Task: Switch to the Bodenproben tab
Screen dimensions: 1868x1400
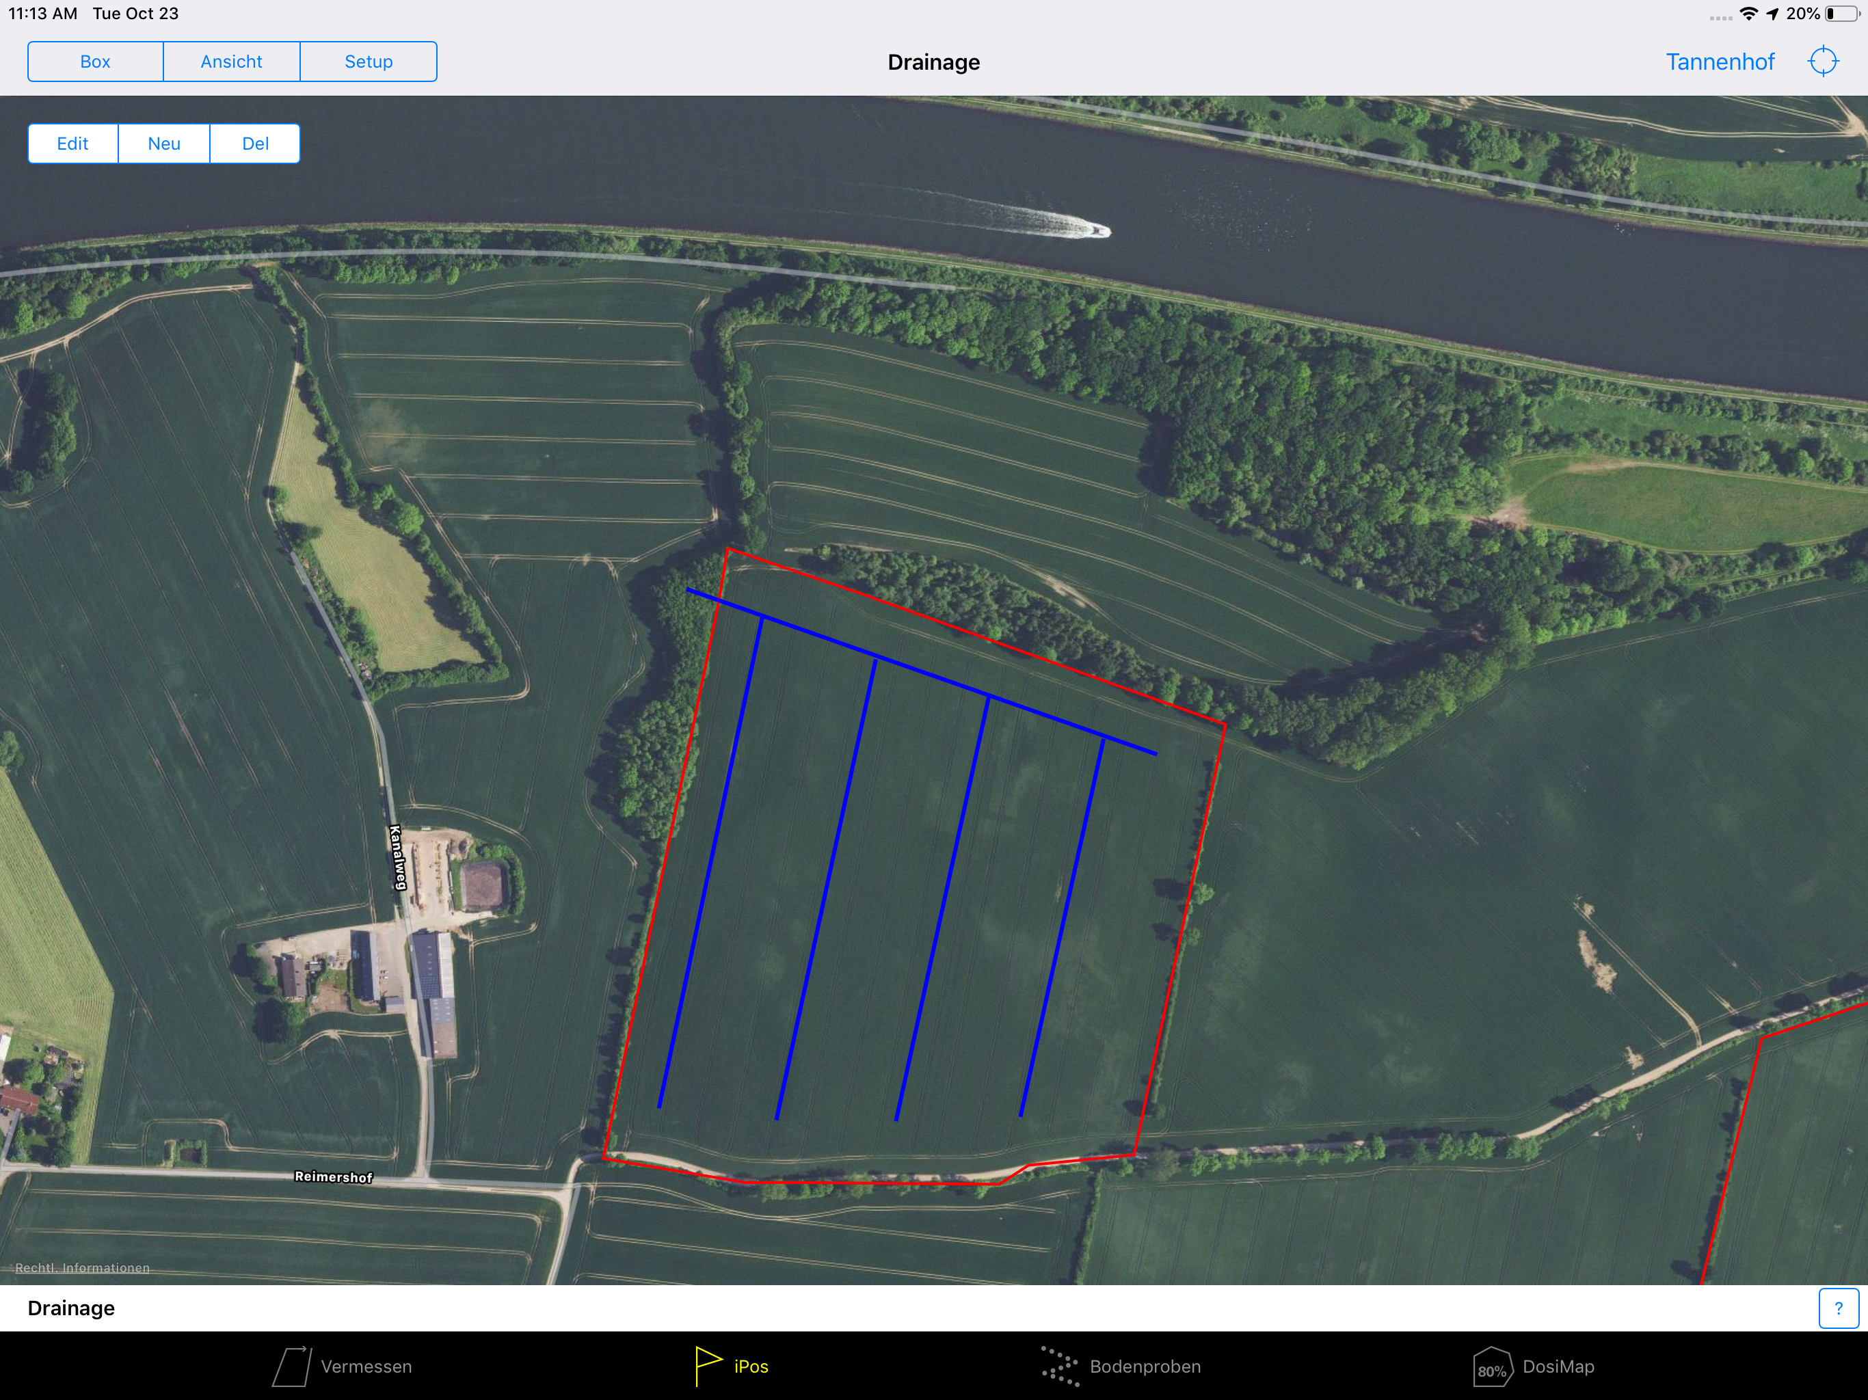Action: pyautogui.click(x=1145, y=1367)
